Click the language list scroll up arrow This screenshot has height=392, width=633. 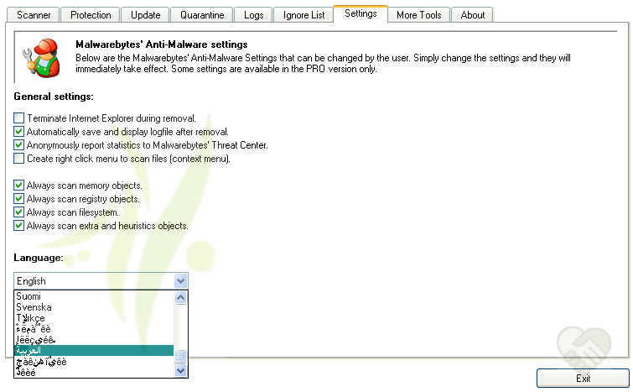[180, 298]
